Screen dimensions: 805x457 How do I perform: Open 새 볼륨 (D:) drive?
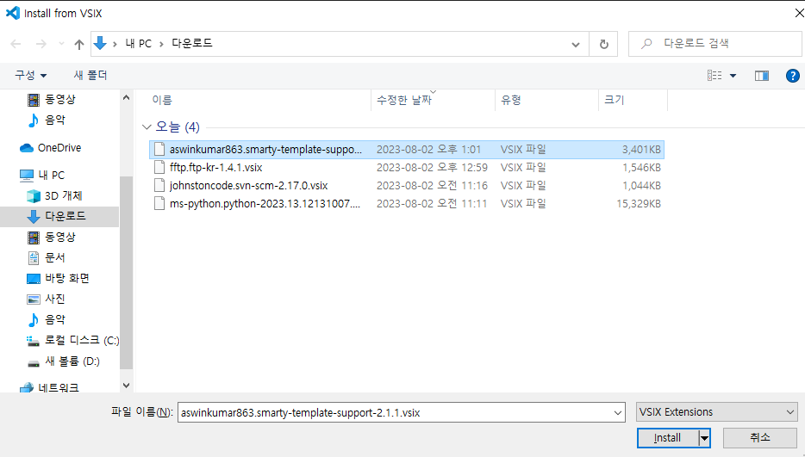click(x=72, y=361)
